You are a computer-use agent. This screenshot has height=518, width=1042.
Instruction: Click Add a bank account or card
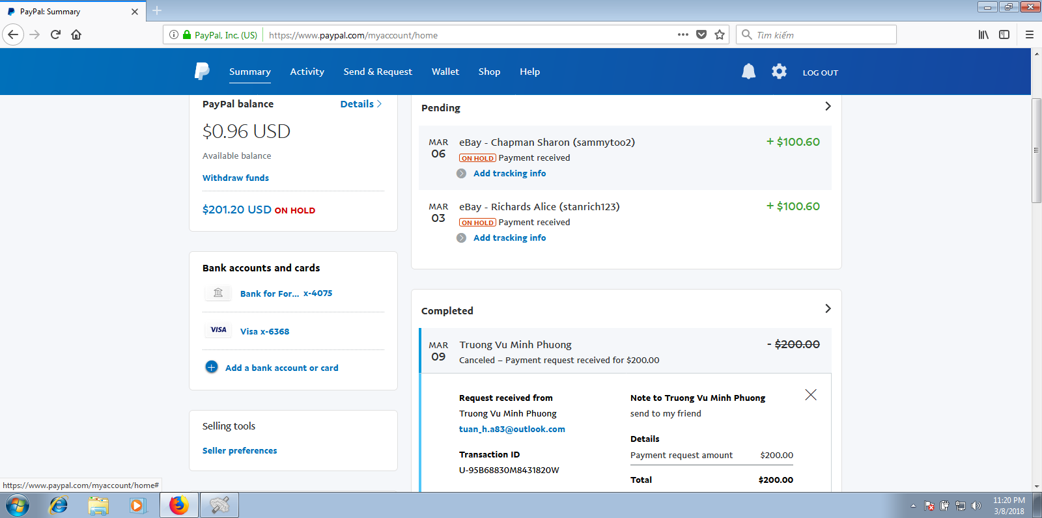(282, 368)
